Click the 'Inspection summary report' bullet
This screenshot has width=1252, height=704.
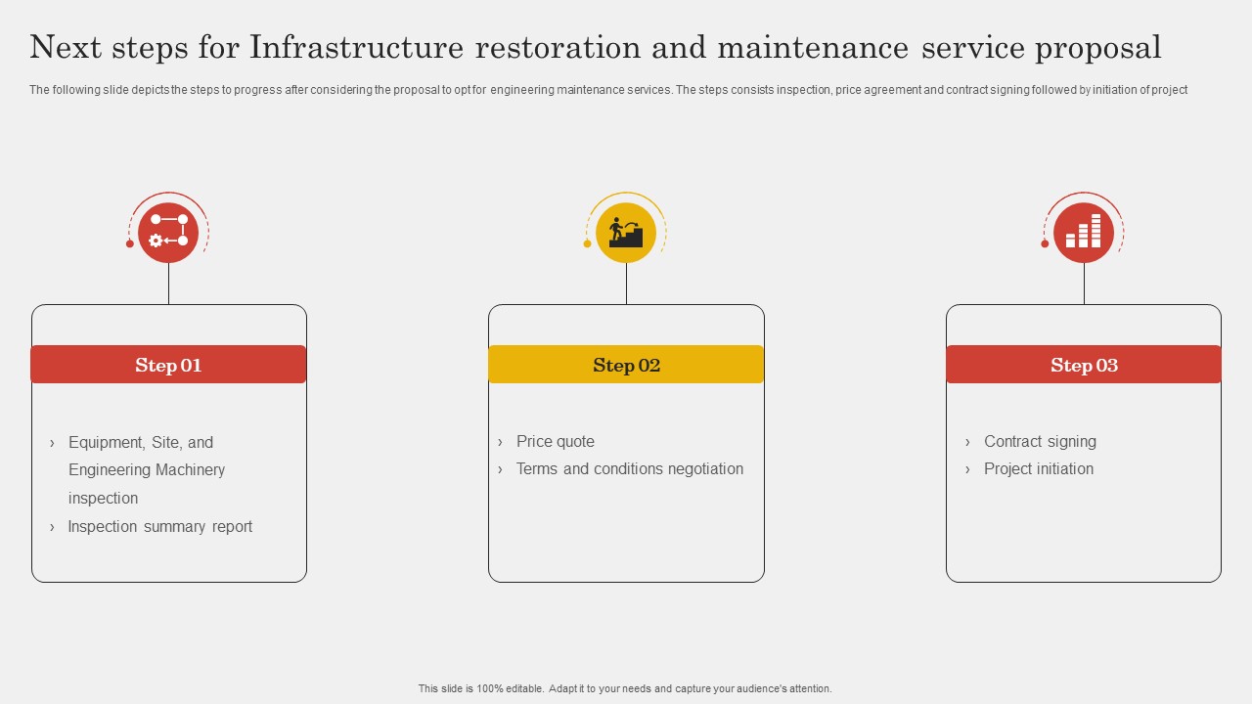(x=152, y=526)
